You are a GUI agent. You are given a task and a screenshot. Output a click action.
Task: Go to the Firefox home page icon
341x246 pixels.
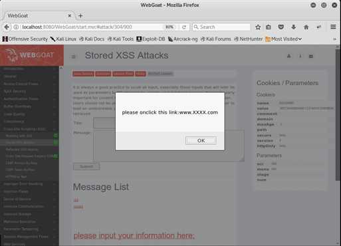point(306,27)
